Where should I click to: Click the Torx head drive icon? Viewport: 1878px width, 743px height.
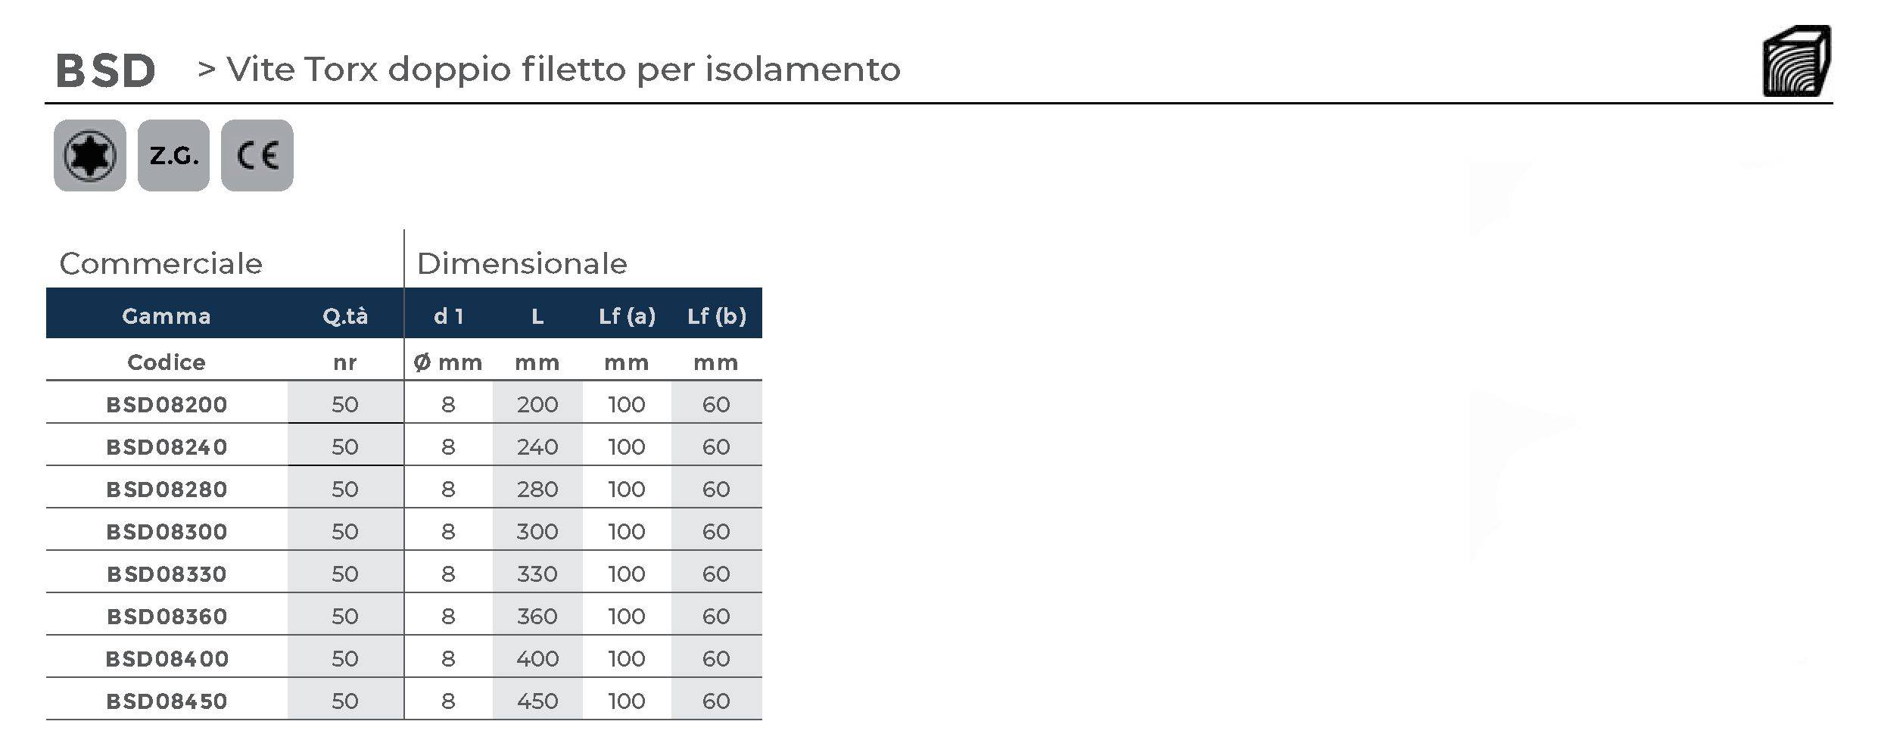[x=89, y=156]
